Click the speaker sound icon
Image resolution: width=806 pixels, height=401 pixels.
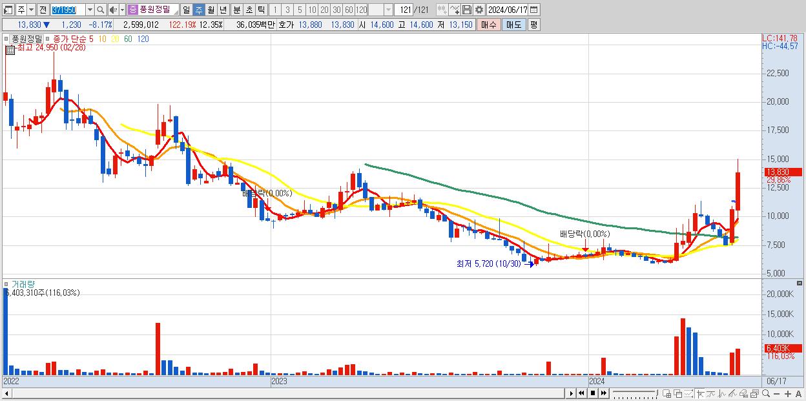(113, 10)
